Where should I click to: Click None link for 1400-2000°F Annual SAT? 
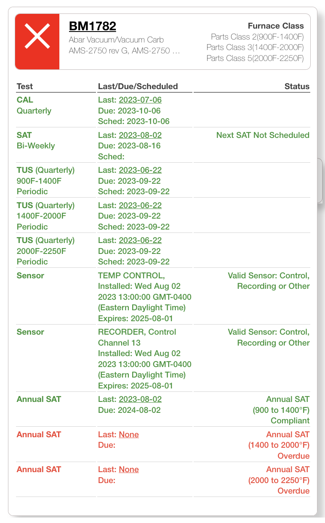(130, 434)
